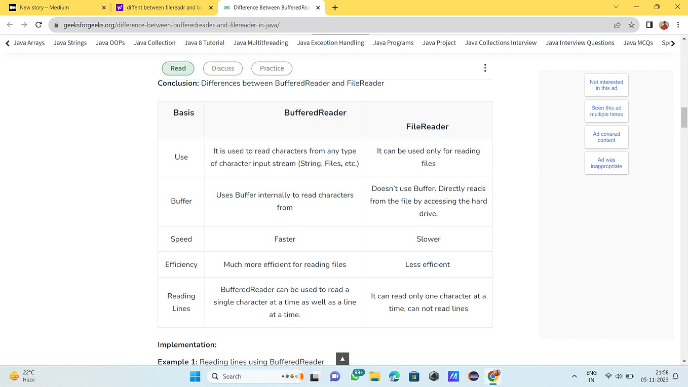Open the Windows Start menu
Screen dimensions: 688x387
[195, 376]
